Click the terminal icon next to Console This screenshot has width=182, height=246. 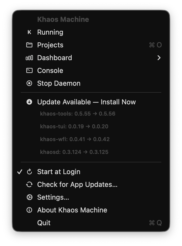(29, 70)
